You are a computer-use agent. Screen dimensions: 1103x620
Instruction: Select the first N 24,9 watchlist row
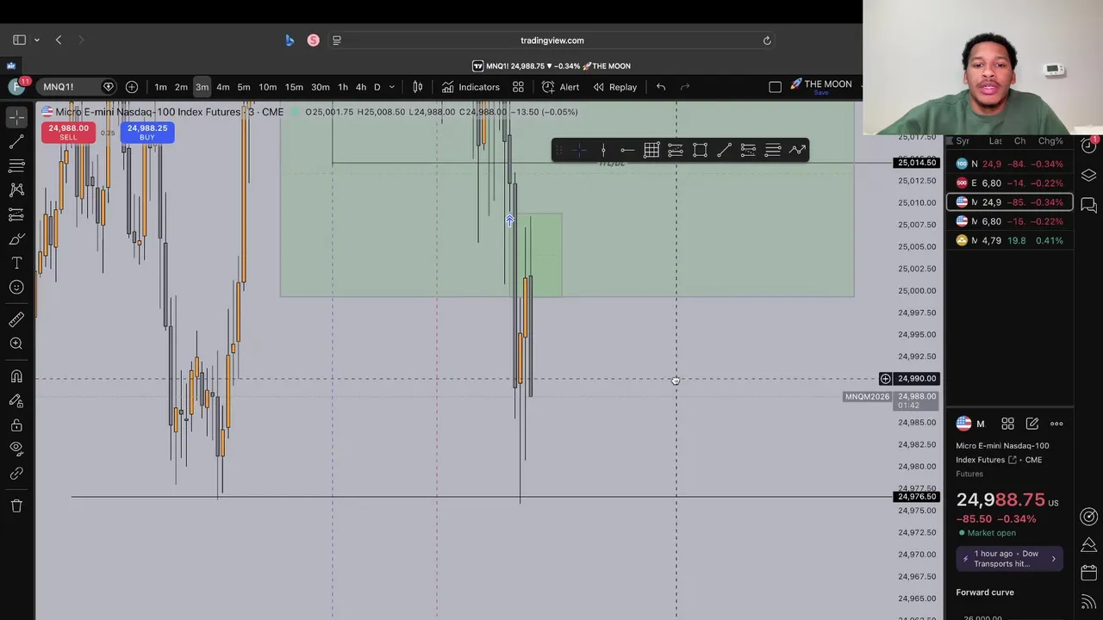[1009, 164]
